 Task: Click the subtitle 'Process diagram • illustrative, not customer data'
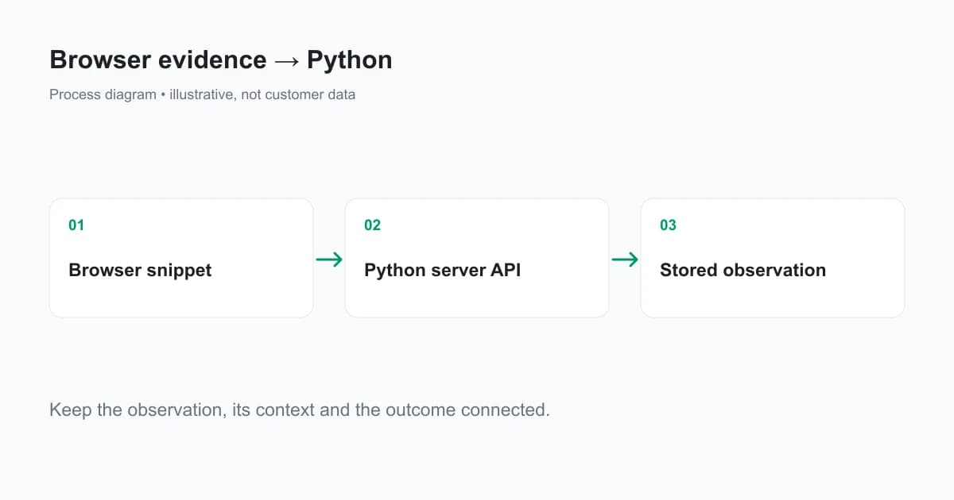coord(202,94)
